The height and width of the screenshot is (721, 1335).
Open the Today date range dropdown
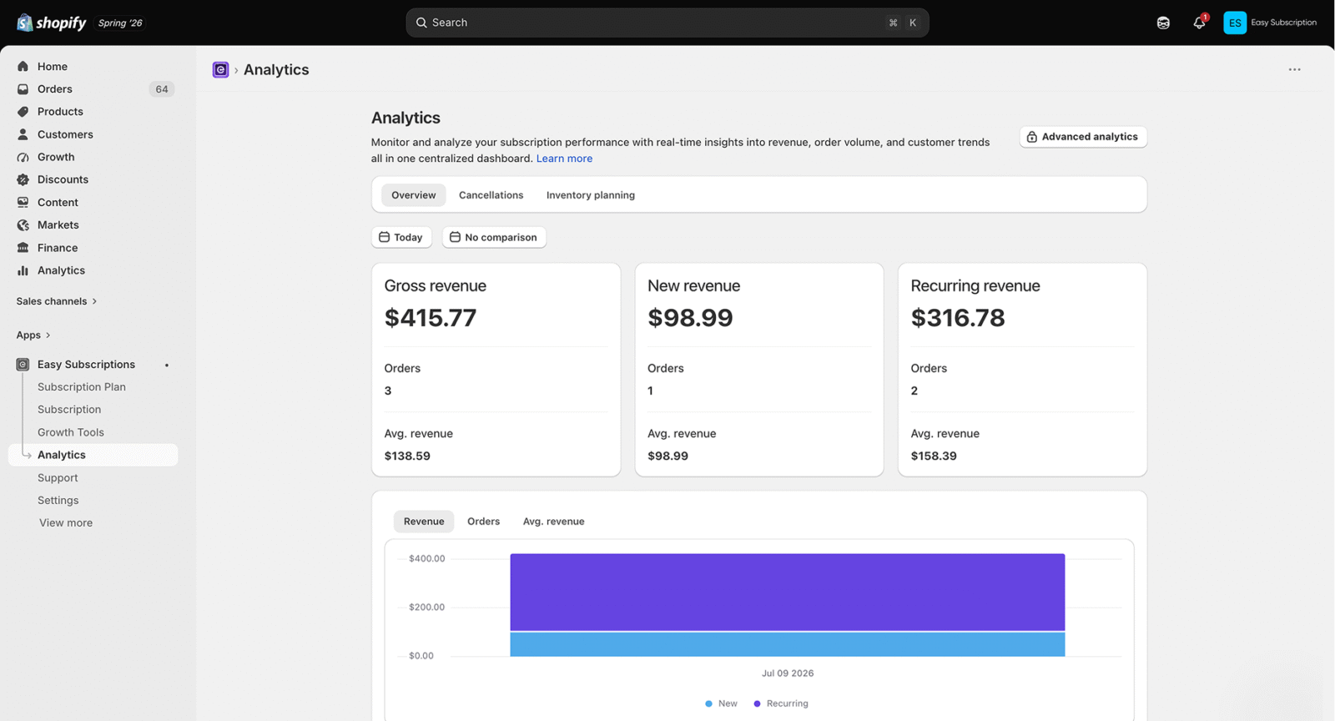(x=401, y=237)
